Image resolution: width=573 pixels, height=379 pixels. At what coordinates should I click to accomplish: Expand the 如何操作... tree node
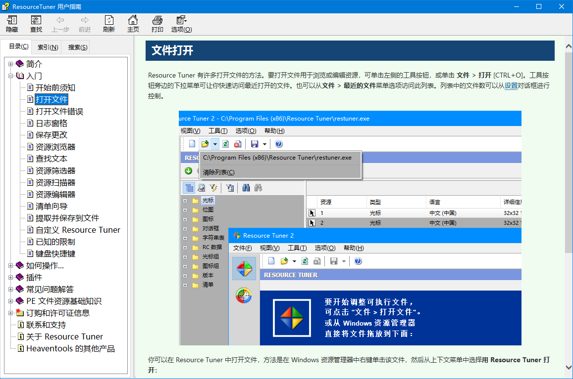click(11, 266)
